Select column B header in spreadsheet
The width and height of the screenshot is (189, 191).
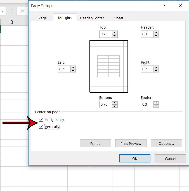[12, 22]
